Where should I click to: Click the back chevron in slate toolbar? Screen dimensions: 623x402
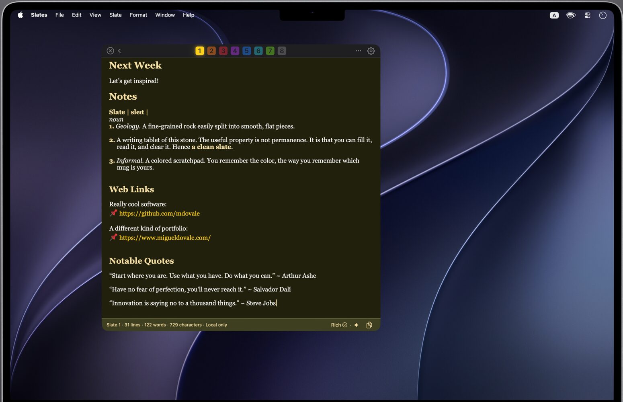119,51
